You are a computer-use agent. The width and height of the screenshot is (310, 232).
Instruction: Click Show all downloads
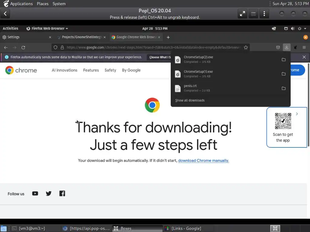(x=190, y=100)
